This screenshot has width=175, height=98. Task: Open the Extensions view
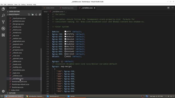click(3, 35)
